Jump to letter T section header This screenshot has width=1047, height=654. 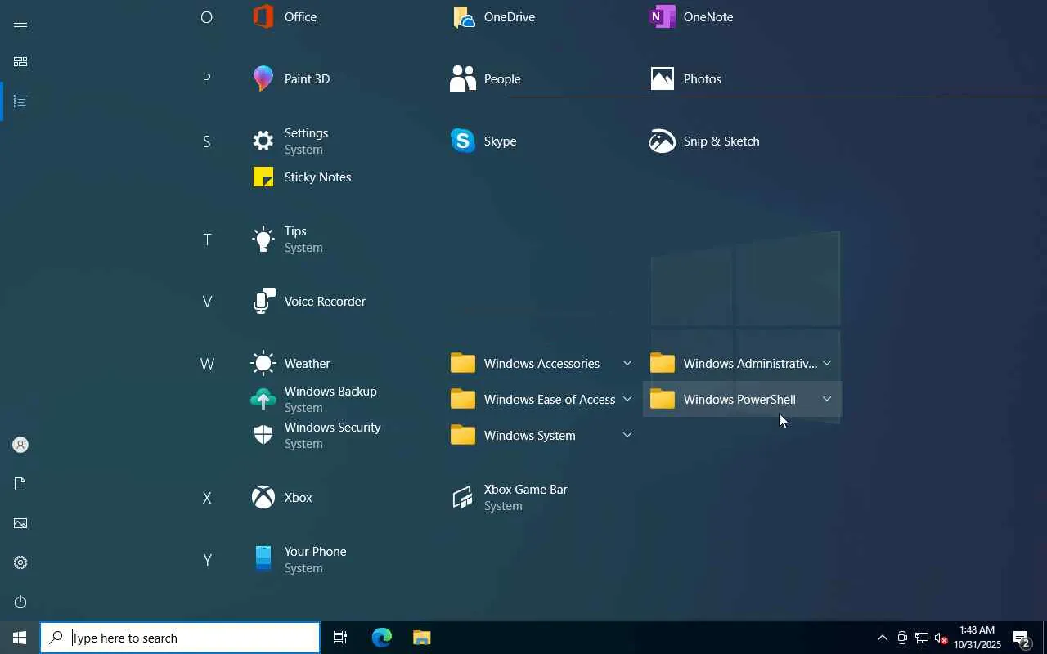coord(207,239)
